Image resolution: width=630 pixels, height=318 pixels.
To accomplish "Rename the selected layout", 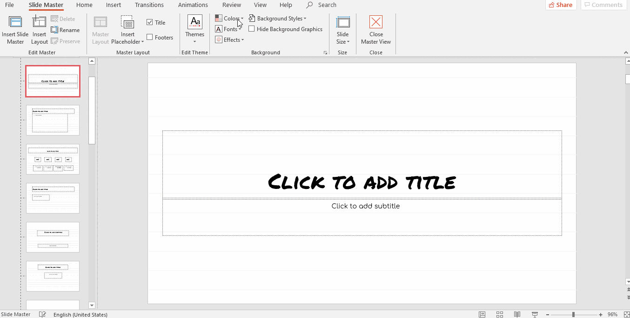I will point(65,30).
